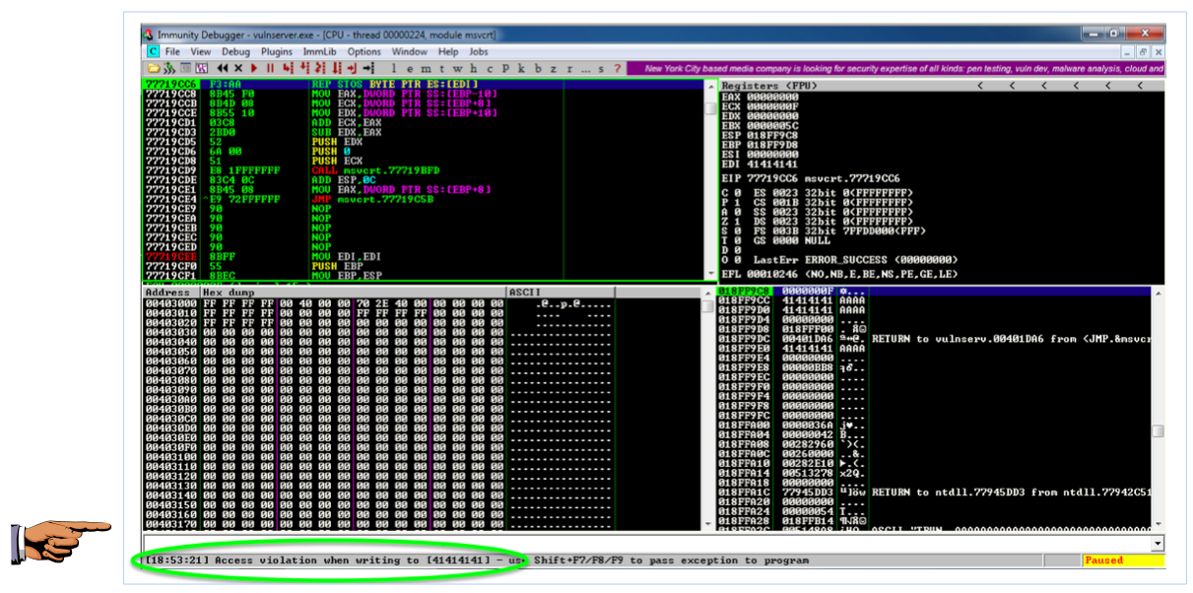Click the Restart program rewind icon
This screenshot has height=593, width=1193.
(224, 68)
